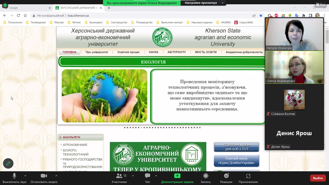Go back in browser
Image resolution: width=329 pixels, height=185 pixels.
5,15
